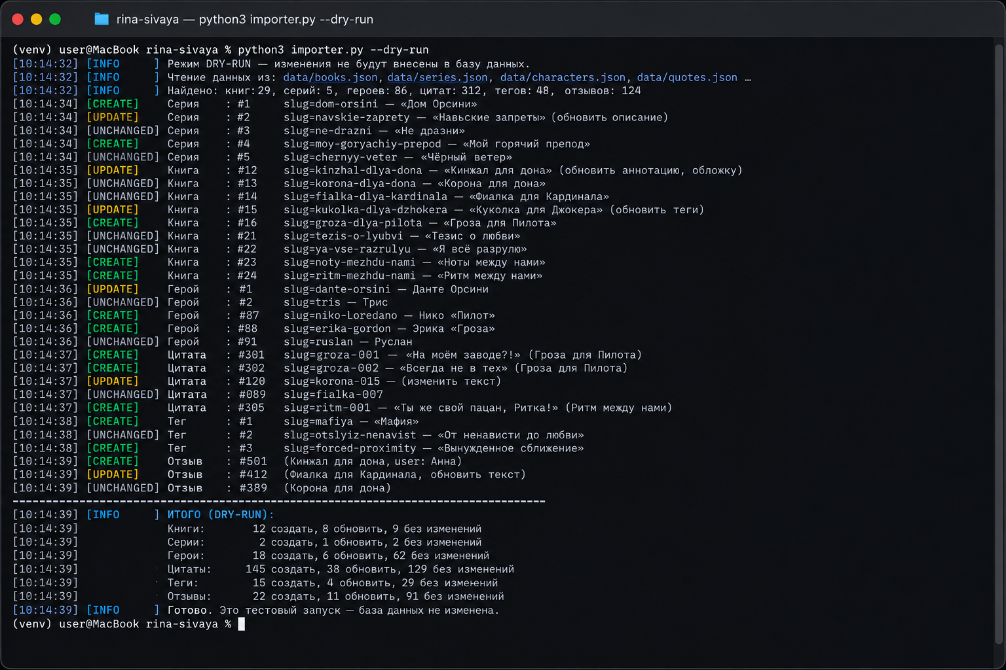The width and height of the screenshot is (1006, 670).
Task: Click the data/quotes.json path
Action: click(687, 77)
